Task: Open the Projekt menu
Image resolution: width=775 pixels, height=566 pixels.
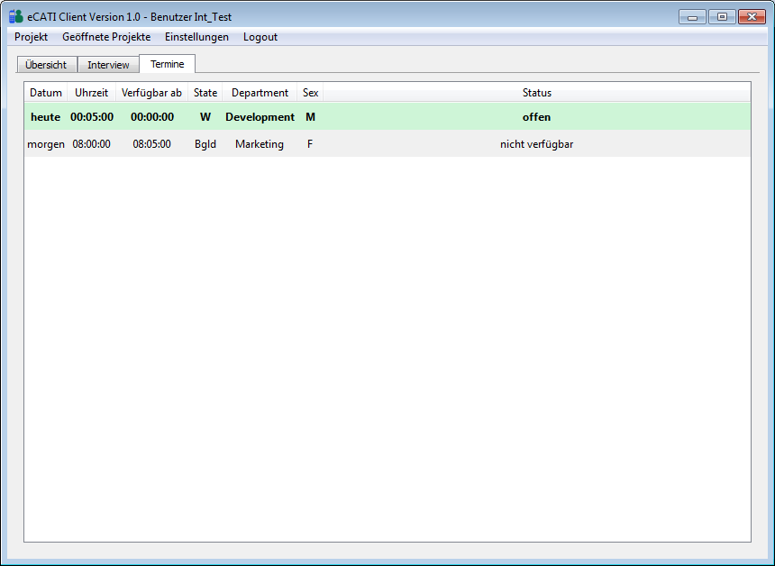Action: (x=31, y=37)
